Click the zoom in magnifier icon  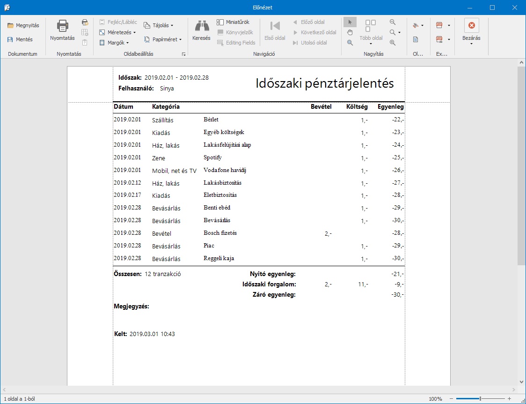[x=392, y=43]
